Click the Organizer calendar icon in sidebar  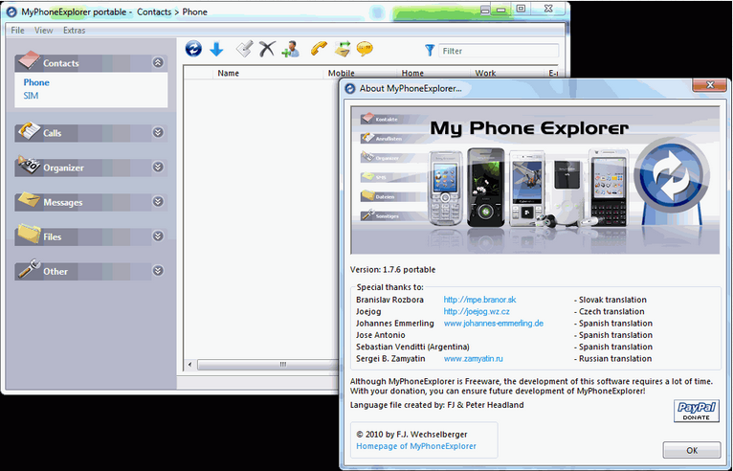pos(29,165)
